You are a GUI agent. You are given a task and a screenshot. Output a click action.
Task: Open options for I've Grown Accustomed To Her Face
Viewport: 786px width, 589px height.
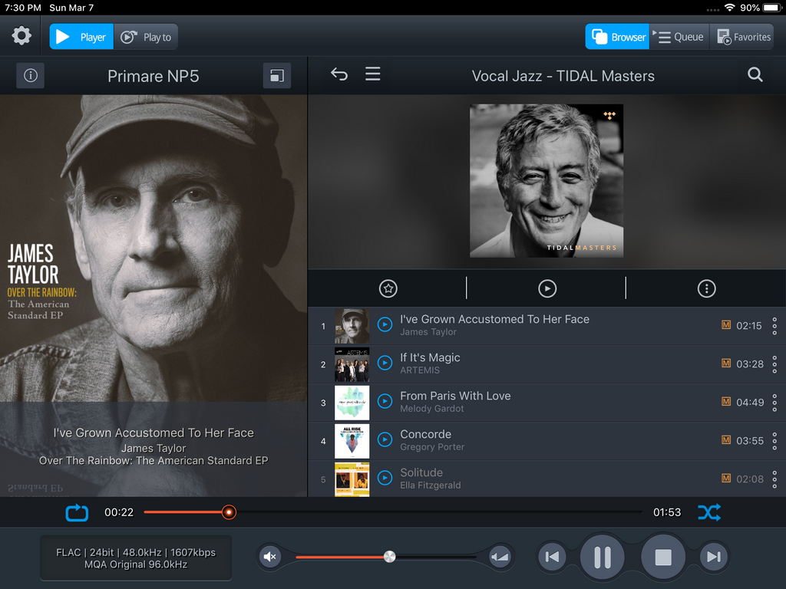click(774, 325)
